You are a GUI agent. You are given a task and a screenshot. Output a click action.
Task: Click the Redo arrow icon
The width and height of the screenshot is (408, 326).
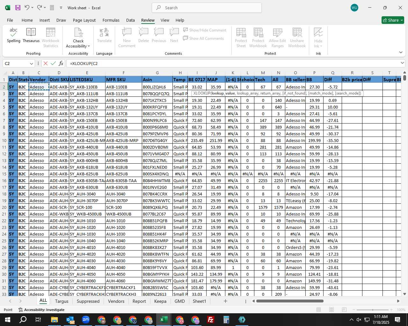tap(39, 8)
